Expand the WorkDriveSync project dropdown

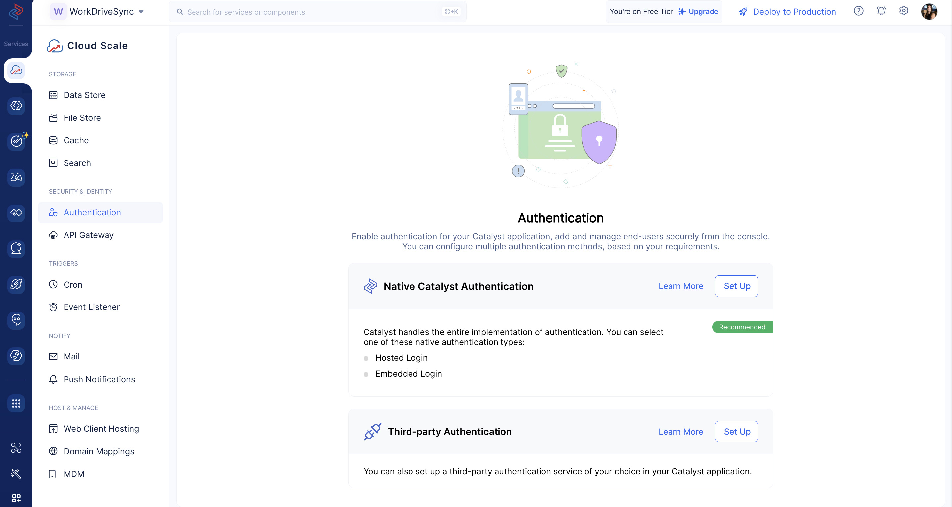pyautogui.click(x=141, y=11)
